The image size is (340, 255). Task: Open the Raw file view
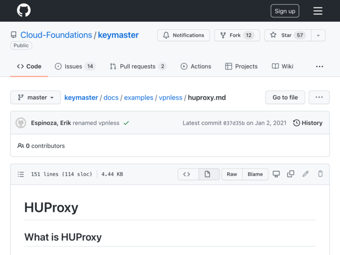(x=232, y=174)
